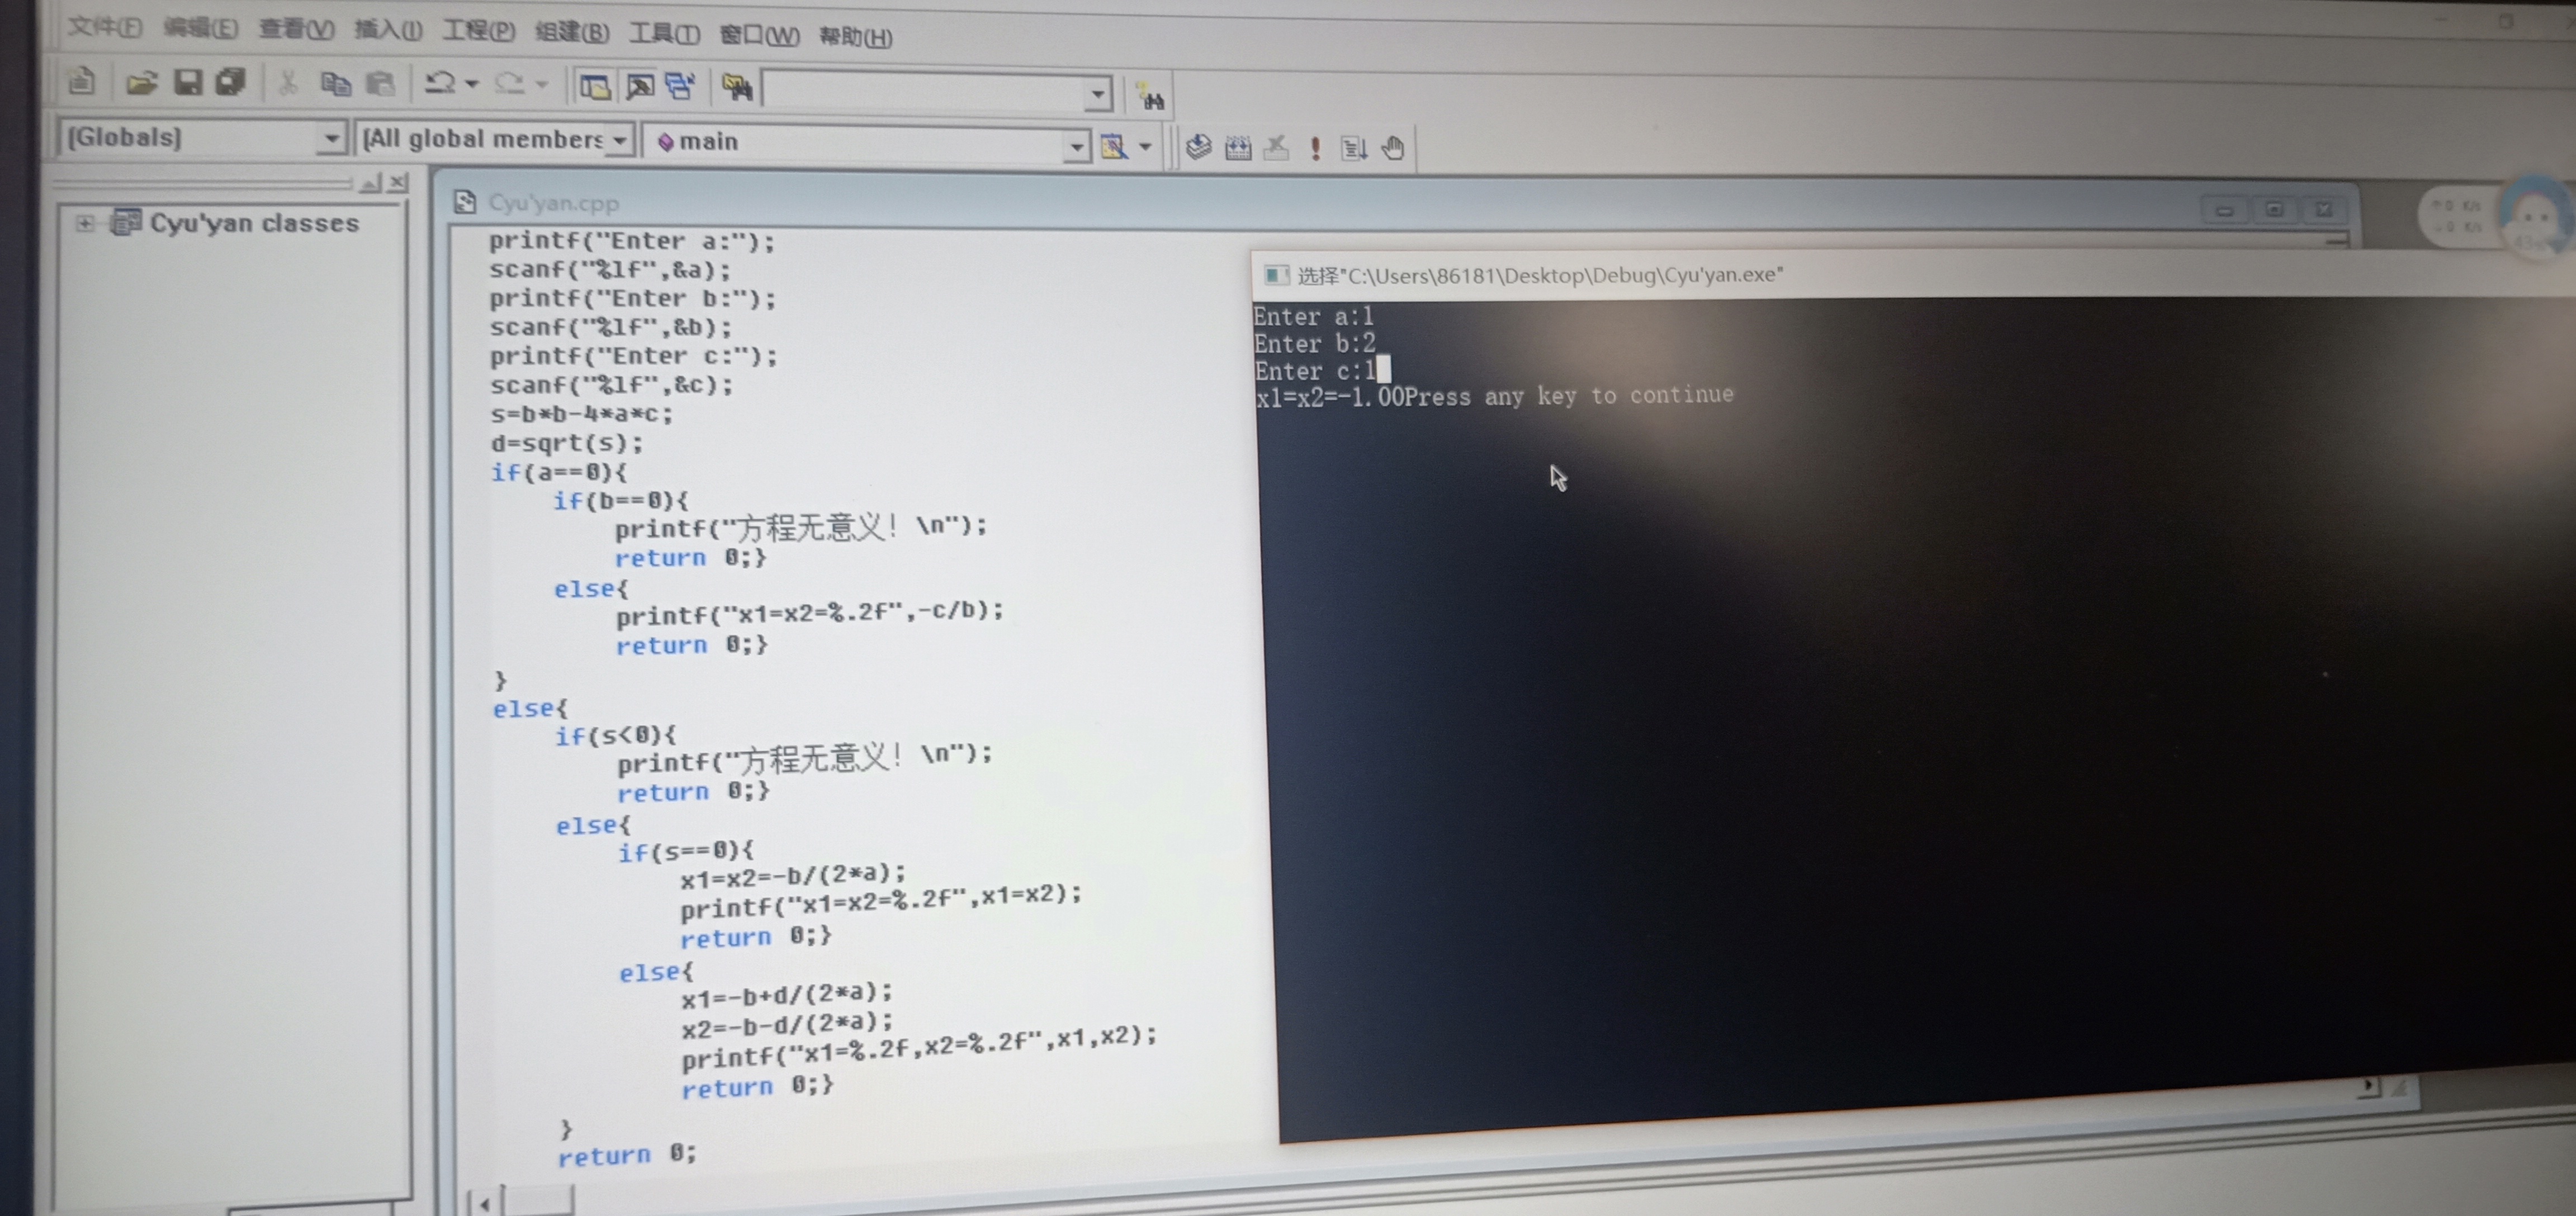This screenshot has height=1216, width=2576.
Task: Expand the Cyu'yan classes tree node
Action: (x=85, y=223)
